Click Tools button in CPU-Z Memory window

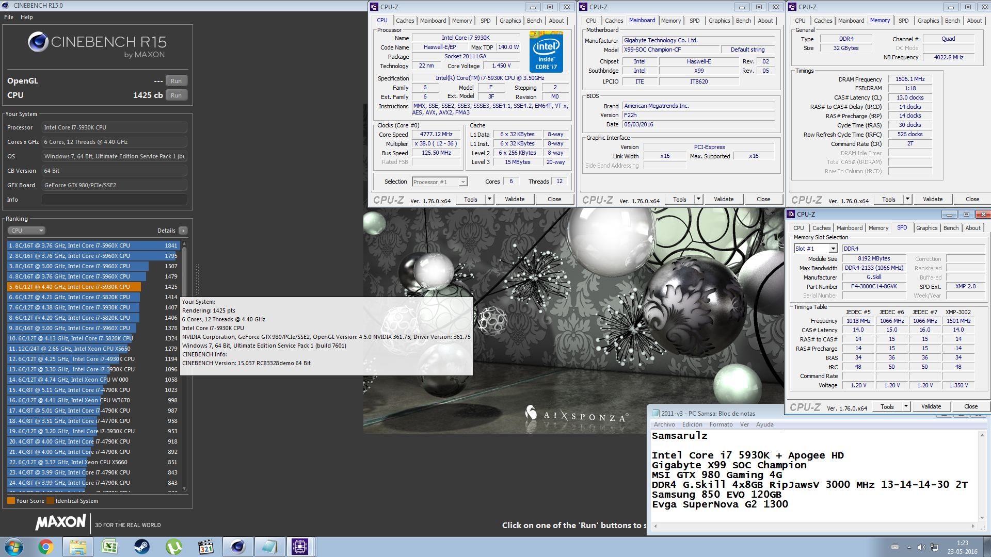(889, 199)
